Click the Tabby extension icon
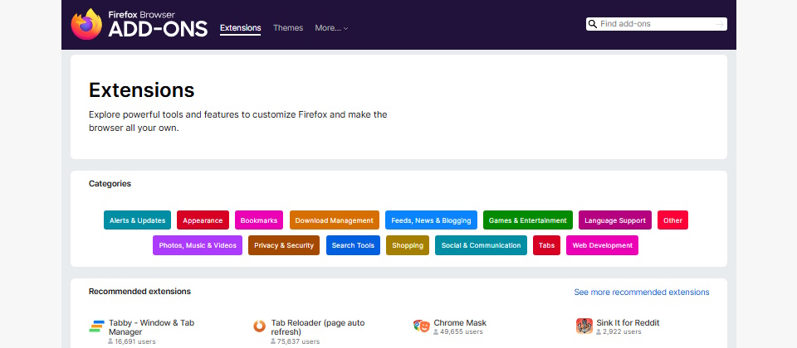797x348 pixels. 97,326
